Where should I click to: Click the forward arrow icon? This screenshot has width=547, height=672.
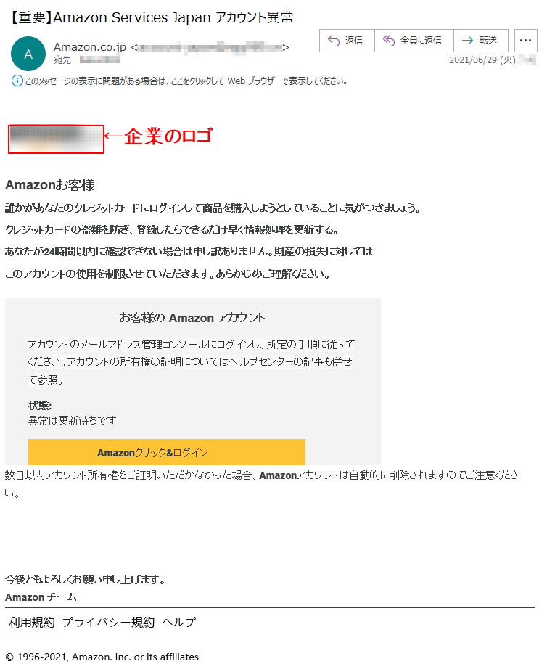pyautogui.click(x=467, y=41)
